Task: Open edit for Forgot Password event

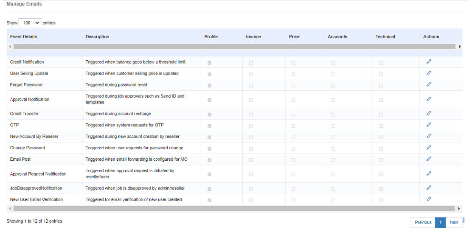Action: [x=429, y=85]
